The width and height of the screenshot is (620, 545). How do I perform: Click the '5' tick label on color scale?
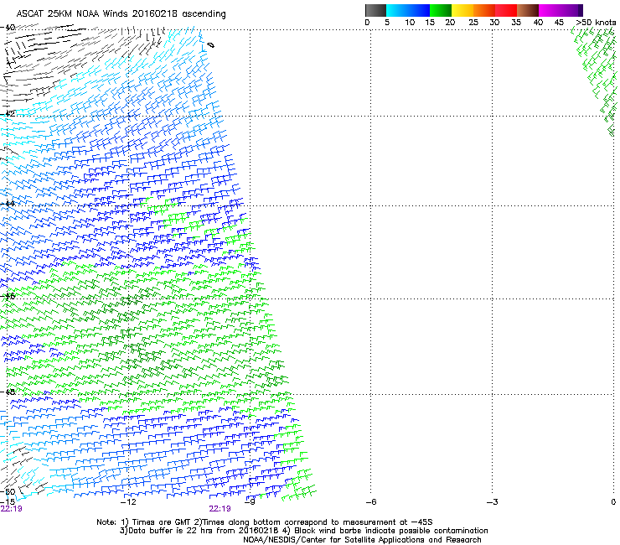pos(387,23)
